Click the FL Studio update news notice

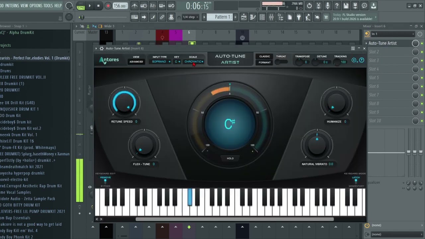pos(354,17)
